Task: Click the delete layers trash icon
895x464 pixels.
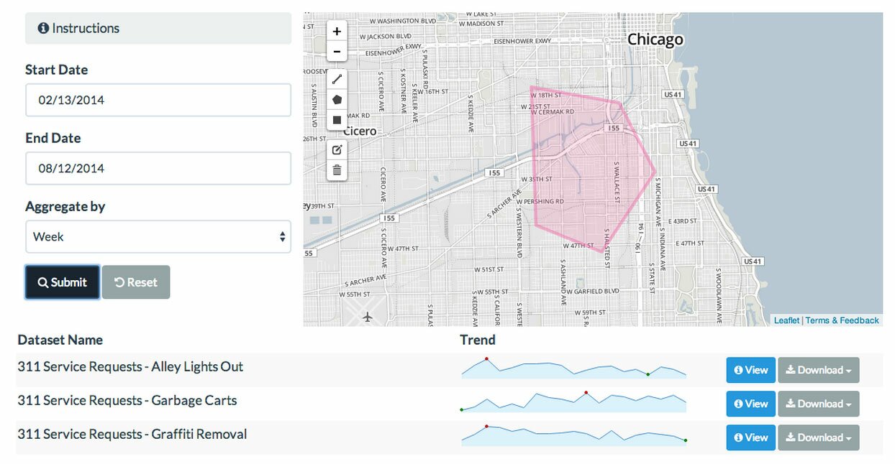Action: [337, 170]
